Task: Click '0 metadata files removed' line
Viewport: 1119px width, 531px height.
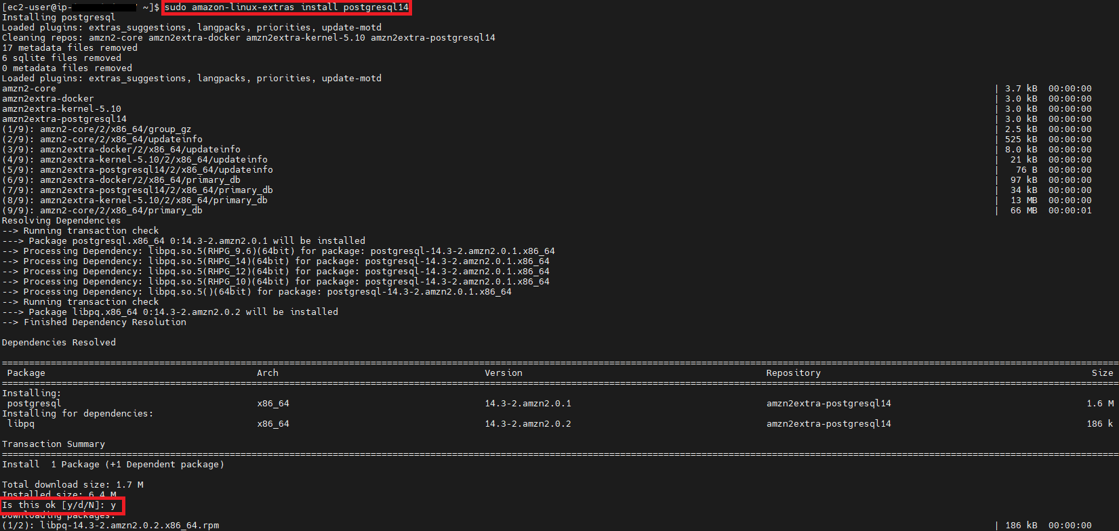Action: 67,68
